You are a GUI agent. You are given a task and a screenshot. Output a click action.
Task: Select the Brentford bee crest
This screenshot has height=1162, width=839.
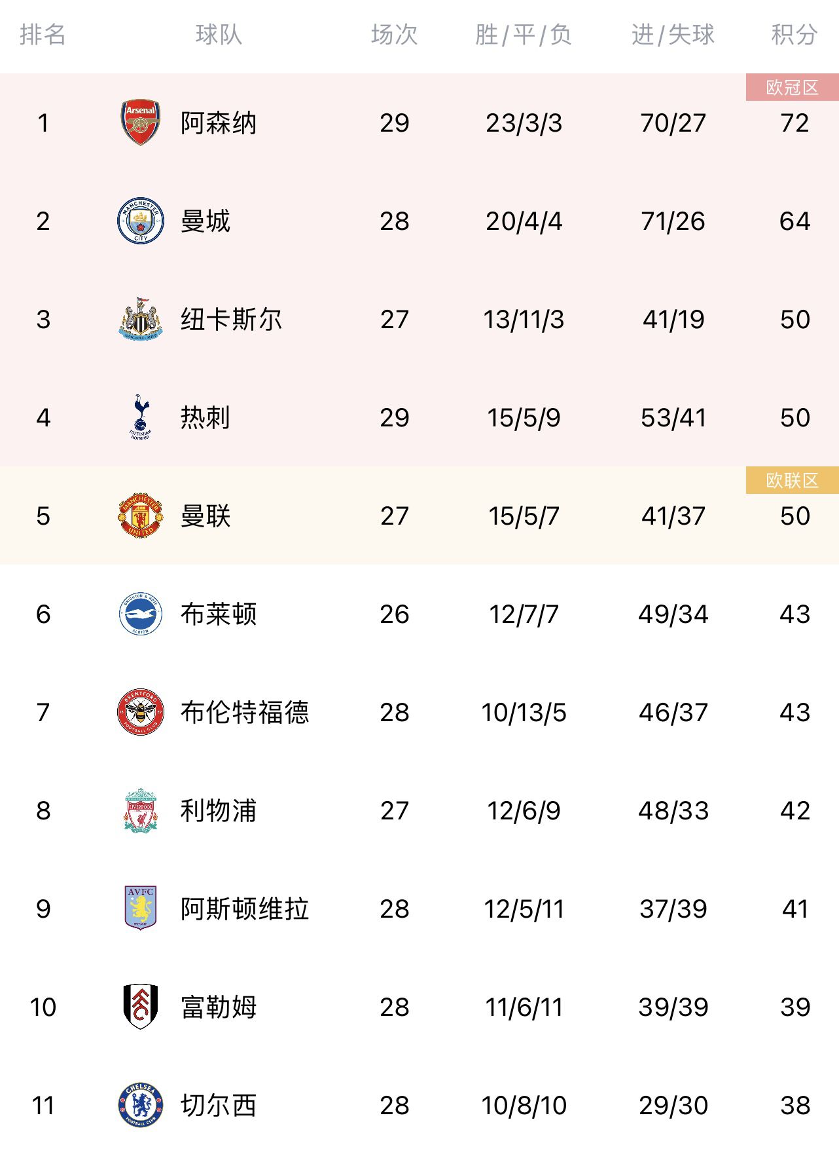click(x=140, y=712)
